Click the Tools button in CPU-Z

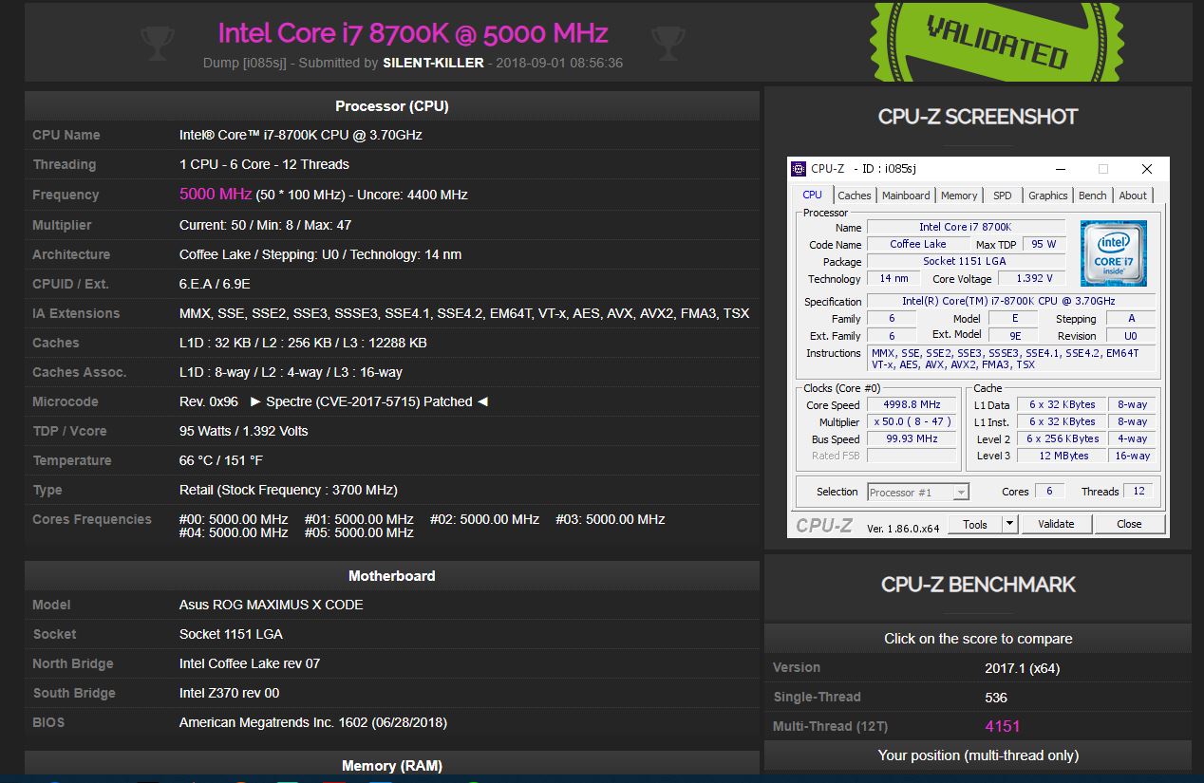975,524
